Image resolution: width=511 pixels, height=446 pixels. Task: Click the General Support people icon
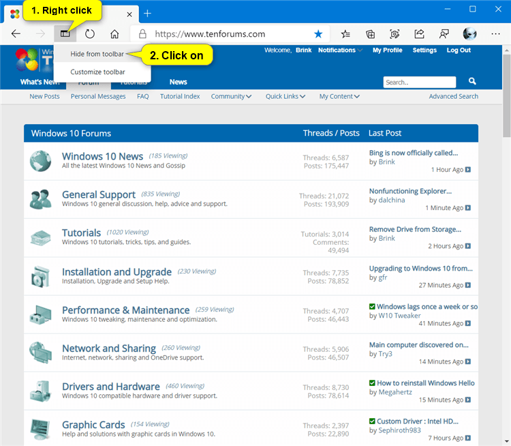[x=40, y=199]
